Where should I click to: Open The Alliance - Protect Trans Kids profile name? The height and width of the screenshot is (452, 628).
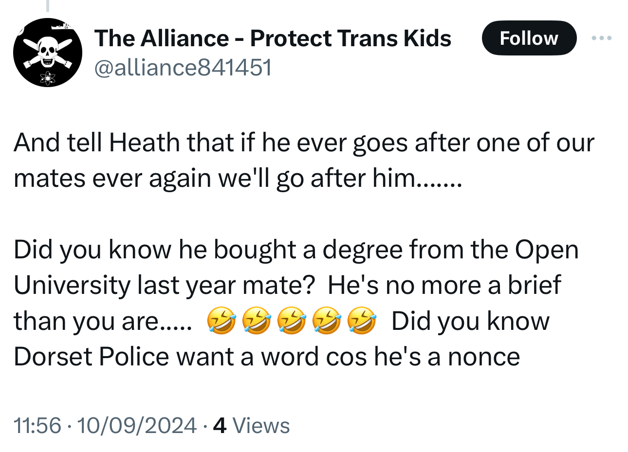tap(273, 38)
